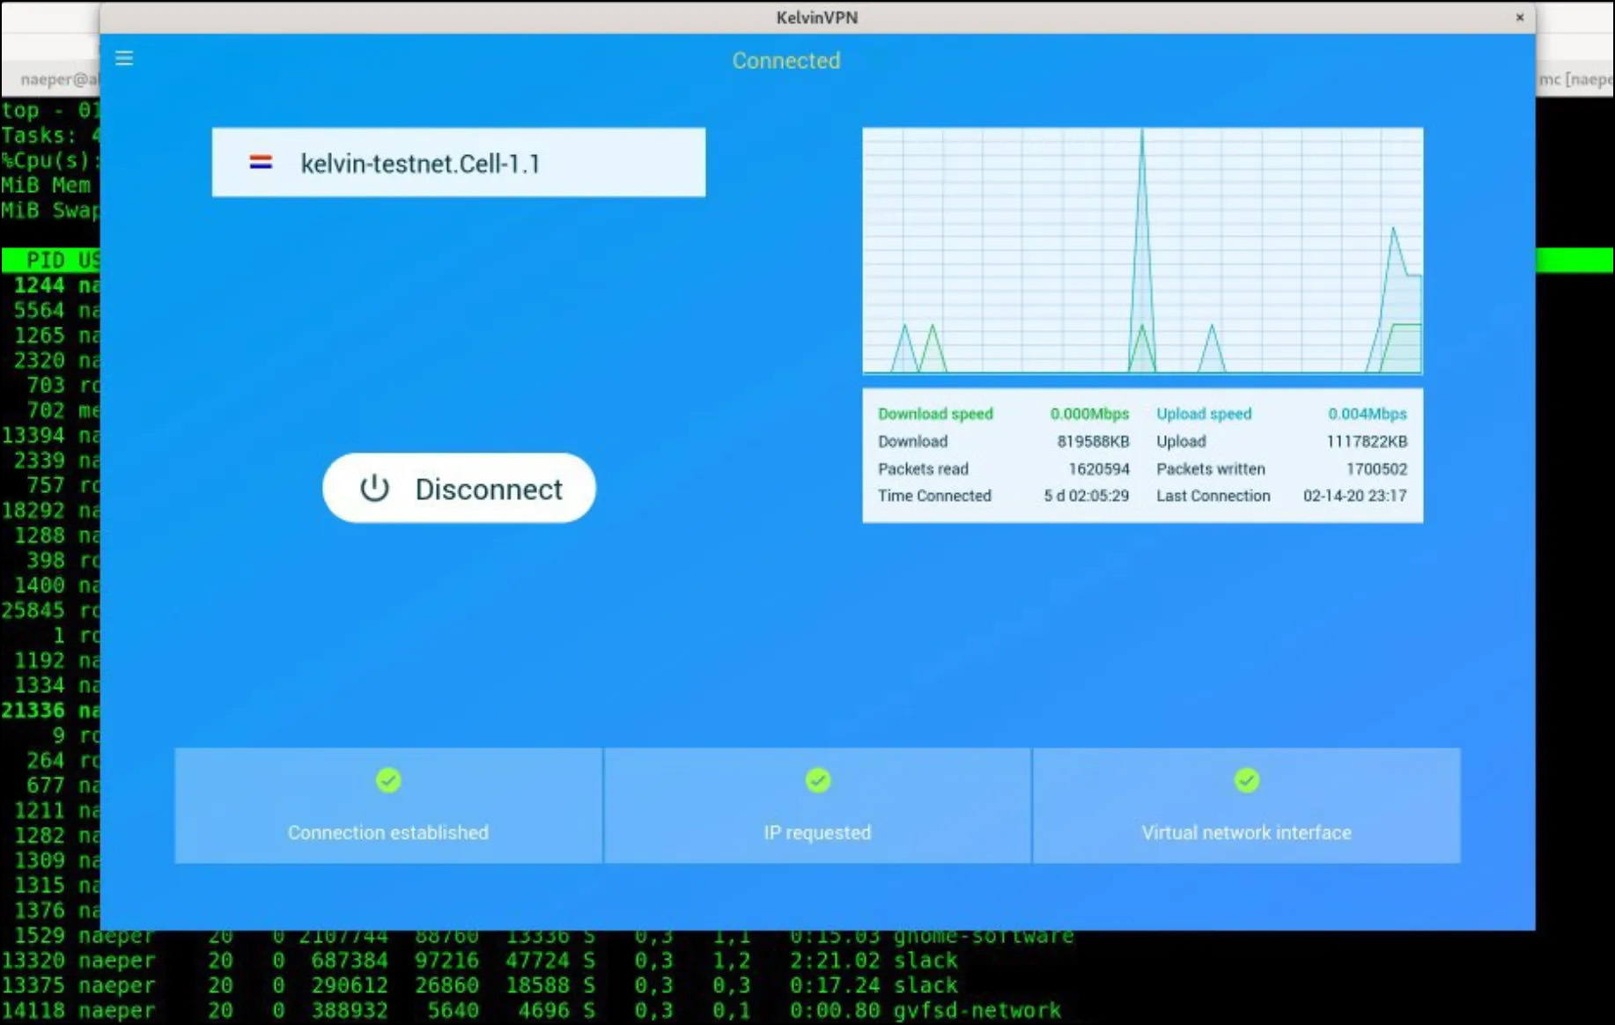
Task: Click PID 1244 in the top terminal
Action: 39,285
